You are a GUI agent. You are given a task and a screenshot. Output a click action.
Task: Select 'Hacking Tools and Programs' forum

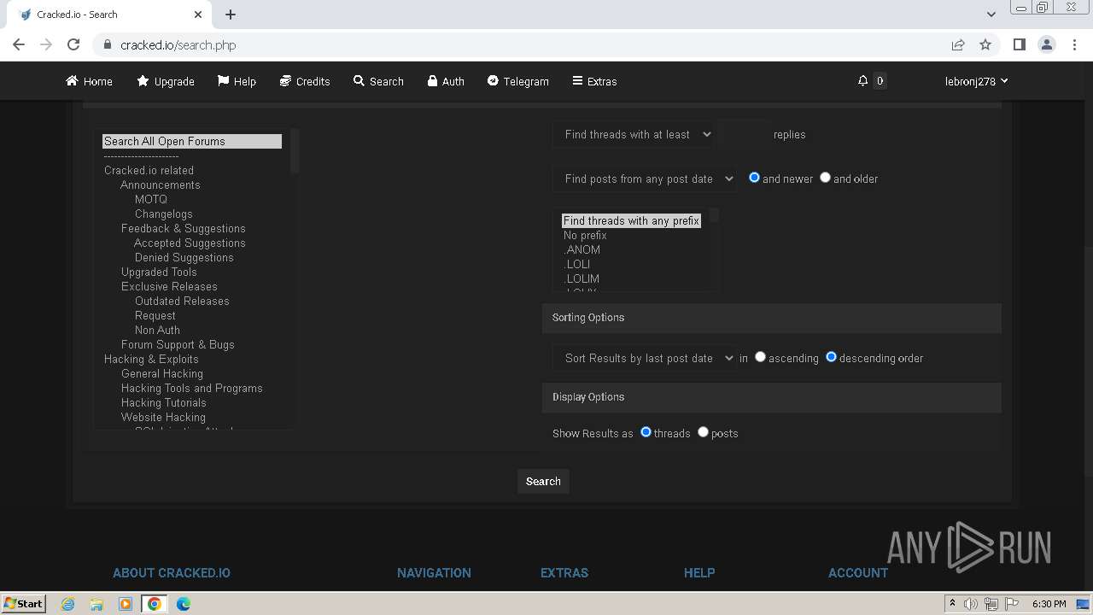point(191,388)
